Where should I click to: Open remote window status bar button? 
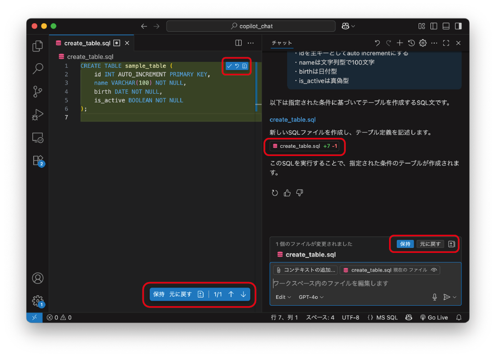(x=35, y=318)
